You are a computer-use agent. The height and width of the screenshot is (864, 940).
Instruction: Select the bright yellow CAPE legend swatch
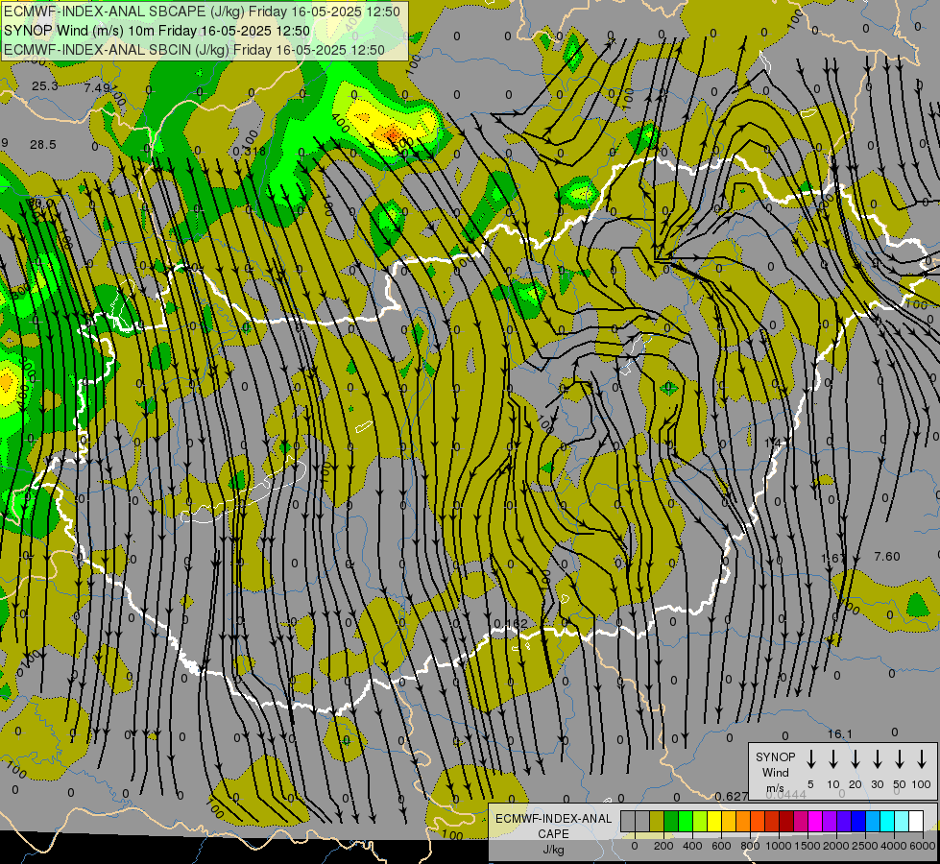coord(714,821)
